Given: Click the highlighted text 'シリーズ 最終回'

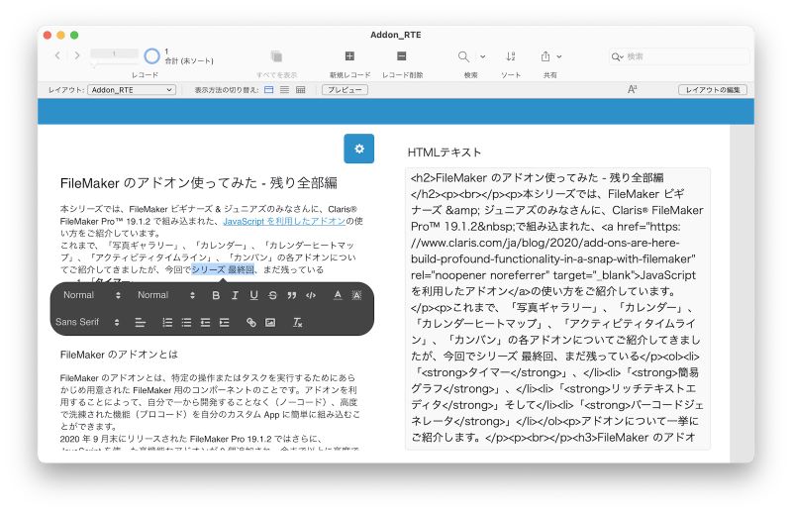Looking at the screenshot, I should [x=223, y=269].
